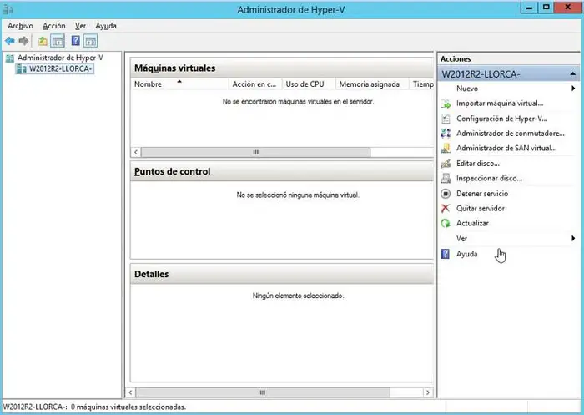This screenshot has width=584, height=415.
Task: Expand the Nuevo submenu arrow
Action: point(573,89)
